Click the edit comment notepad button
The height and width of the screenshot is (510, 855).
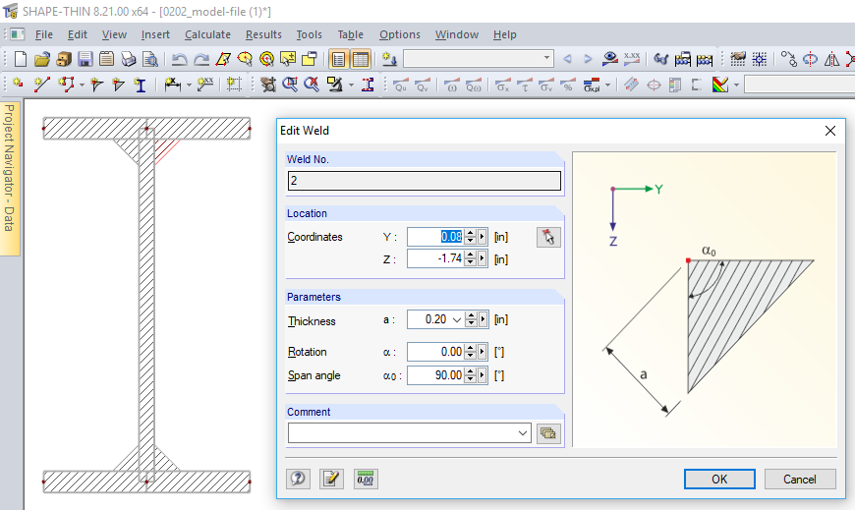pos(331,479)
